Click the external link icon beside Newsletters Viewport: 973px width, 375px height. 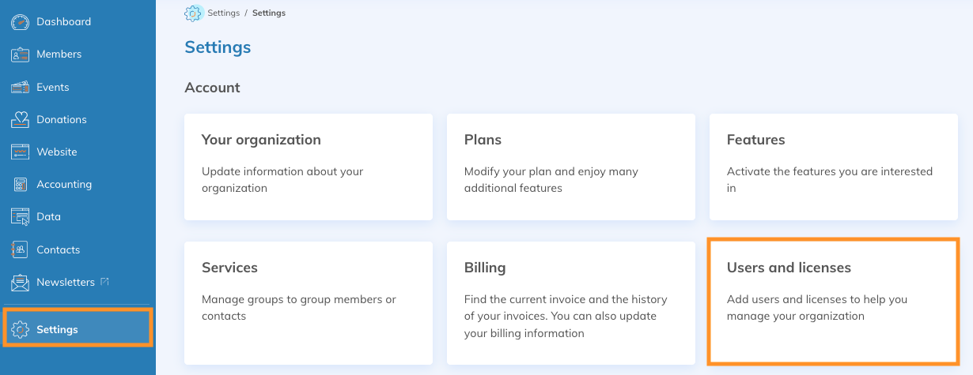104,282
